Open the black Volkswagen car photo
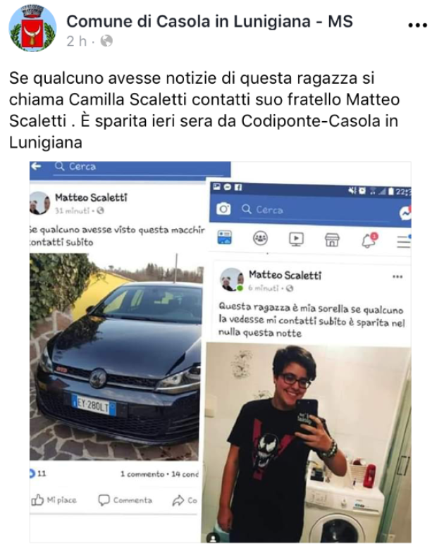This screenshot has width=444, height=548. 116,356
